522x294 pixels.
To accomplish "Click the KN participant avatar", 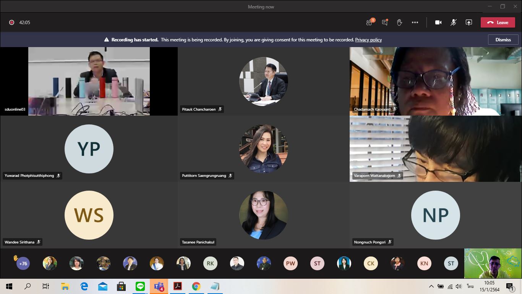I will (x=424, y=263).
